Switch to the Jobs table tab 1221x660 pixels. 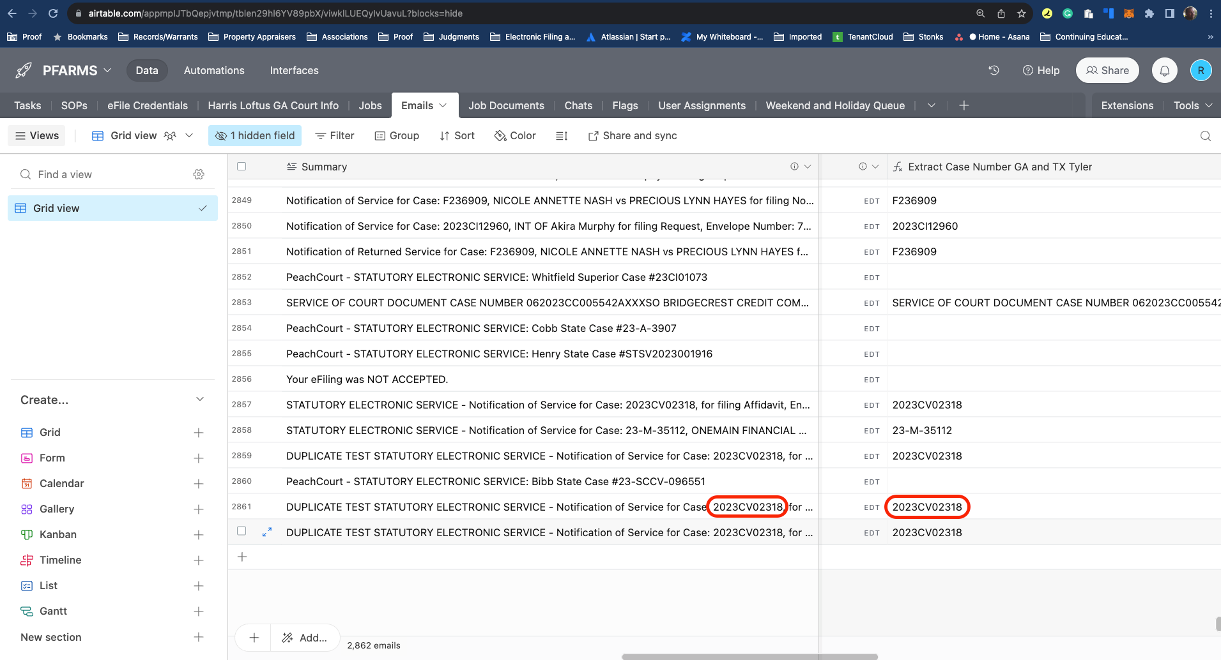[370, 105]
